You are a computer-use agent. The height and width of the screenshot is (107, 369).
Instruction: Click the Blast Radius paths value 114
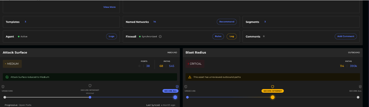342,66
